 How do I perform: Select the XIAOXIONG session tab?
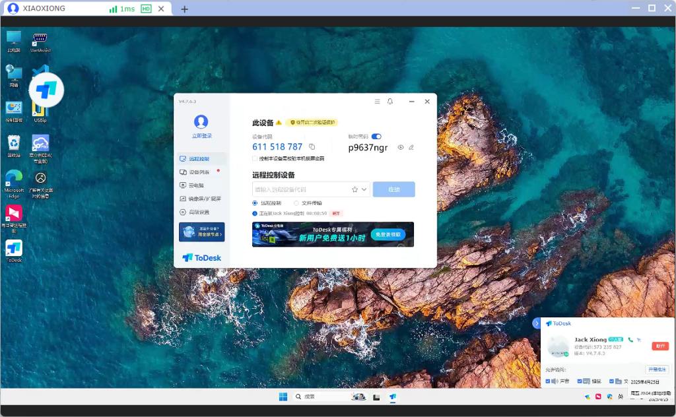(86, 9)
